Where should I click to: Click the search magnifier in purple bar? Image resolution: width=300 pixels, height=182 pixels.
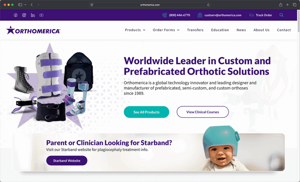(x=281, y=15)
